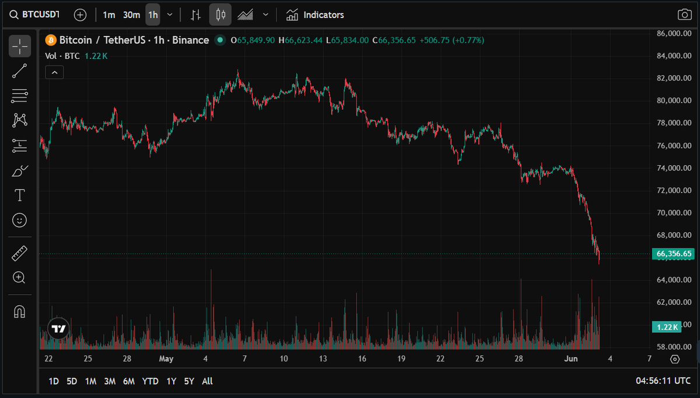The width and height of the screenshot is (700, 398).
Task: Click the green market status dot
Action: pyautogui.click(x=220, y=40)
